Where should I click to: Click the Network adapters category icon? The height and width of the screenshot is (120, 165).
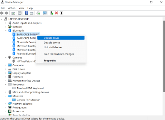pyautogui.click(x=10, y=104)
